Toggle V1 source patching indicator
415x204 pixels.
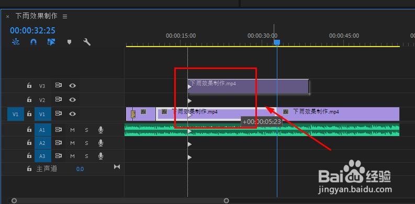(x=16, y=115)
